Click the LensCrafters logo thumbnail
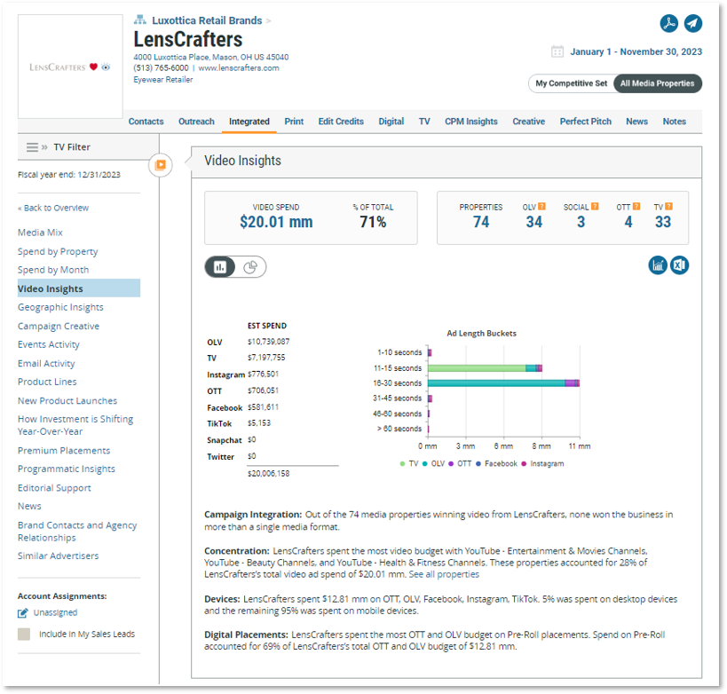This screenshot has height=694, width=727. (x=70, y=67)
